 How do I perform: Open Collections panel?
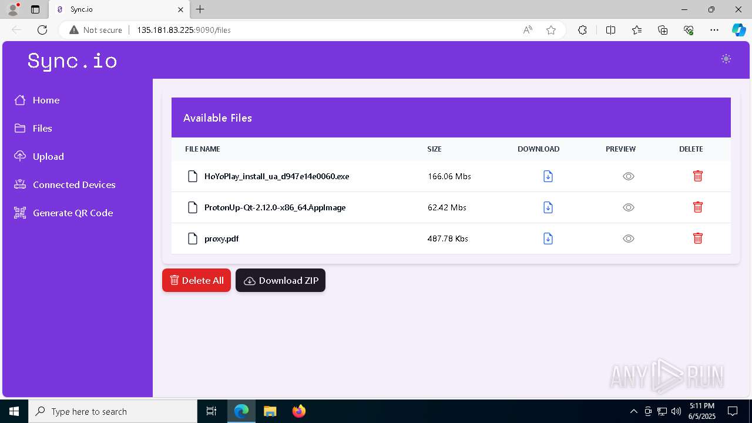coord(663,30)
